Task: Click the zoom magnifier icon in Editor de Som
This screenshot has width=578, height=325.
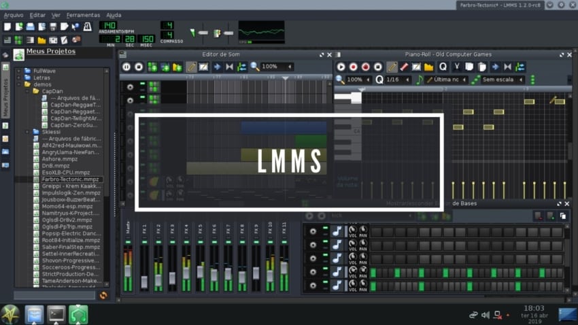Action: [x=255, y=67]
